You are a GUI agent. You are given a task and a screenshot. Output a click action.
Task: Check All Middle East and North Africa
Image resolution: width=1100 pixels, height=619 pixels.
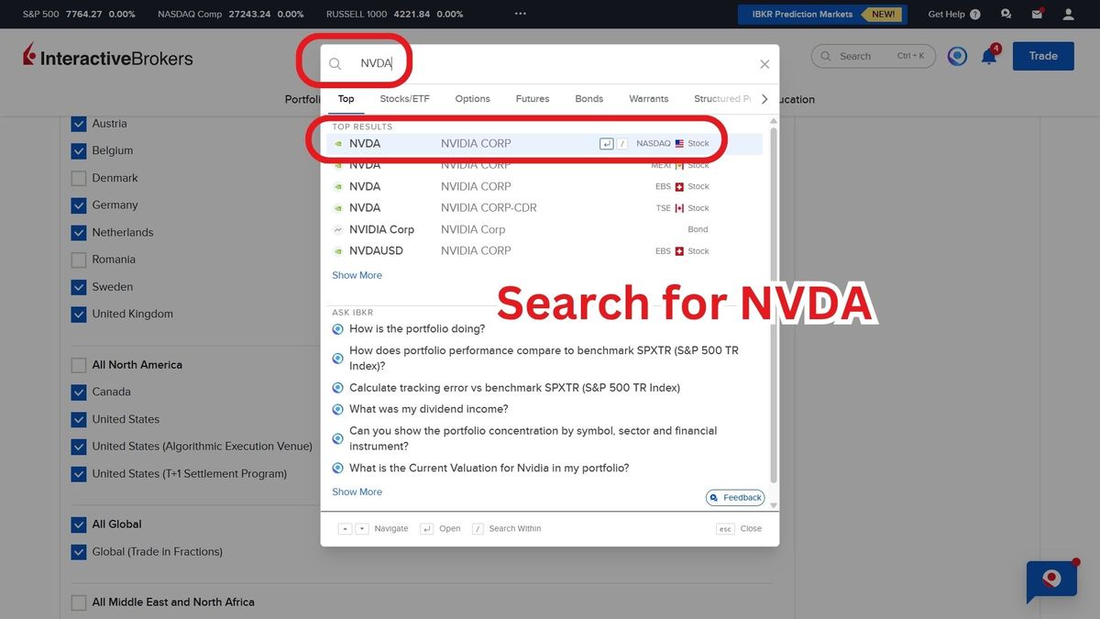(79, 602)
